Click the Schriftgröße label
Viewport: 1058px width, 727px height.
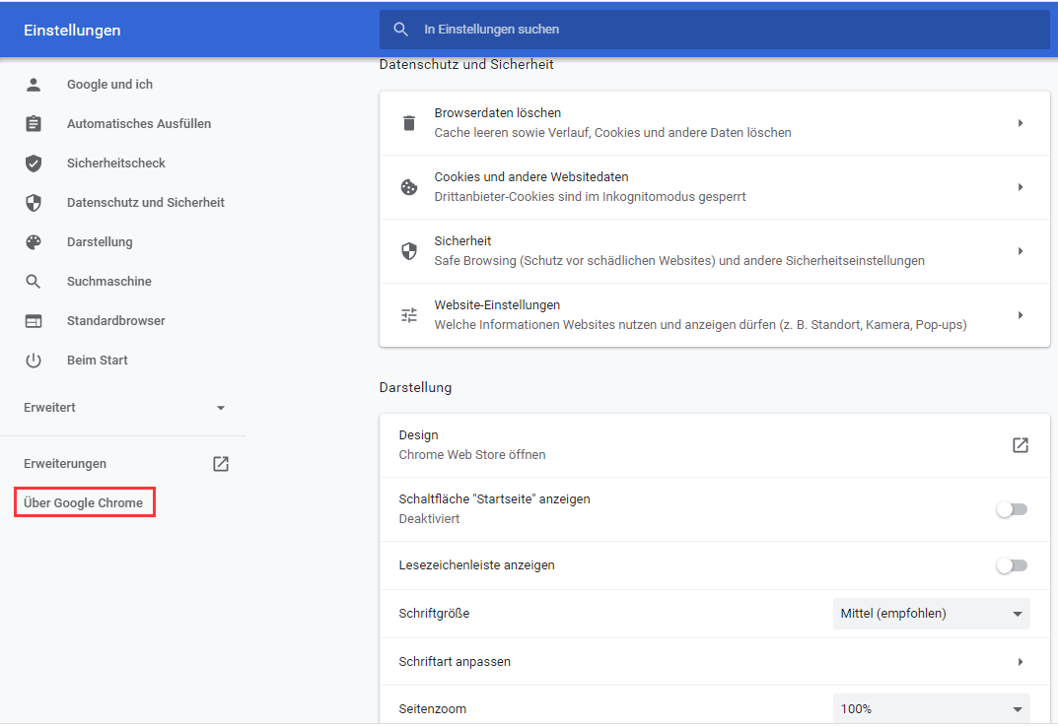(x=434, y=614)
